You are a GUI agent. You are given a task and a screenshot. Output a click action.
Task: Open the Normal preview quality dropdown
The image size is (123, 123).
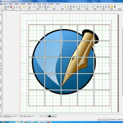(9, 116)
